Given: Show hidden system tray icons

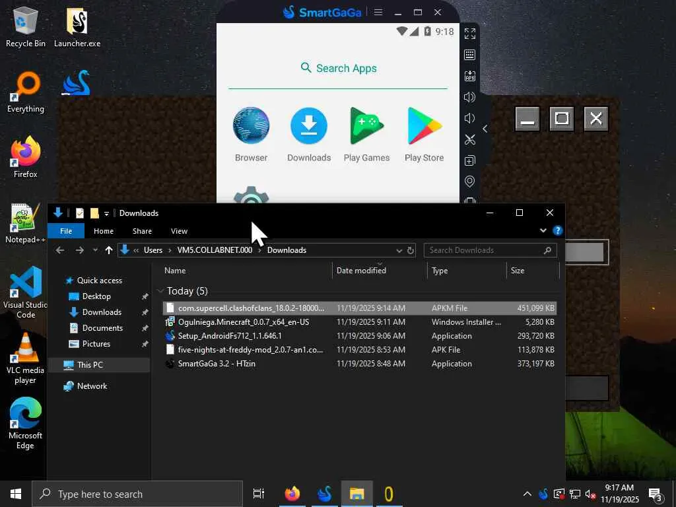Looking at the screenshot, I should click(x=527, y=494).
